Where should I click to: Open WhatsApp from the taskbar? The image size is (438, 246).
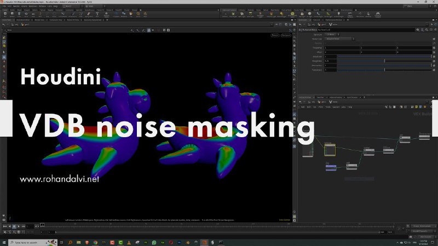154,243
